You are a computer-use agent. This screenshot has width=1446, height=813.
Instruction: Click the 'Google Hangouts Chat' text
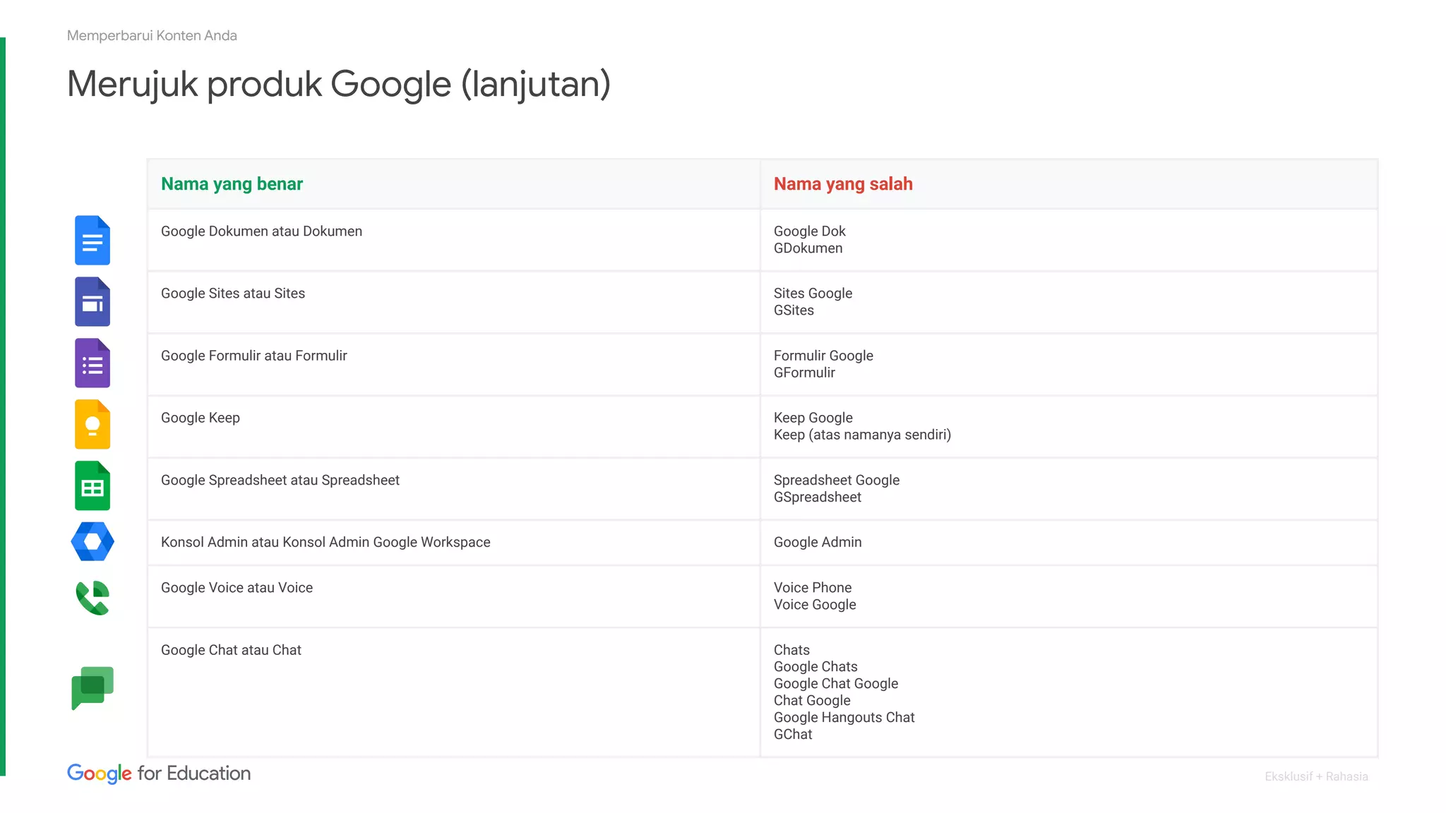tap(844, 718)
